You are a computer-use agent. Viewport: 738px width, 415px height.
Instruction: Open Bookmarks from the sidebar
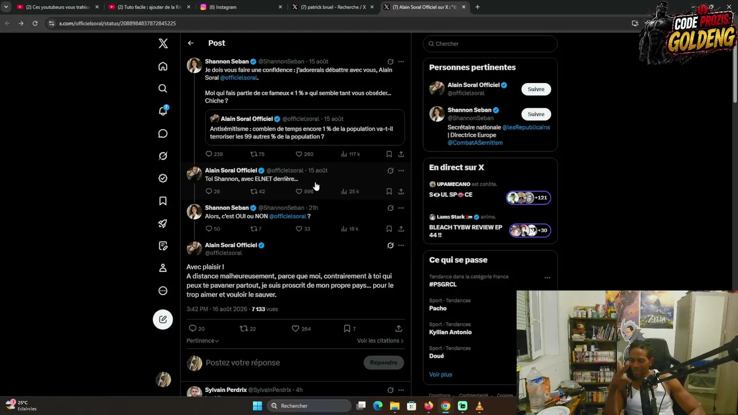click(163, 201)
